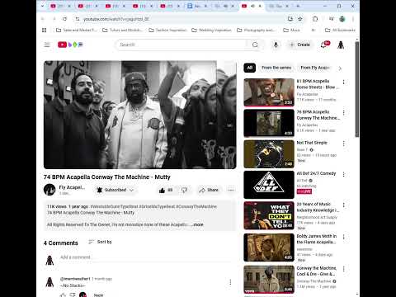Open the 74 BPM Conway sidebar thumbnail
Viewport: 396px width, 297px height.
269,123
